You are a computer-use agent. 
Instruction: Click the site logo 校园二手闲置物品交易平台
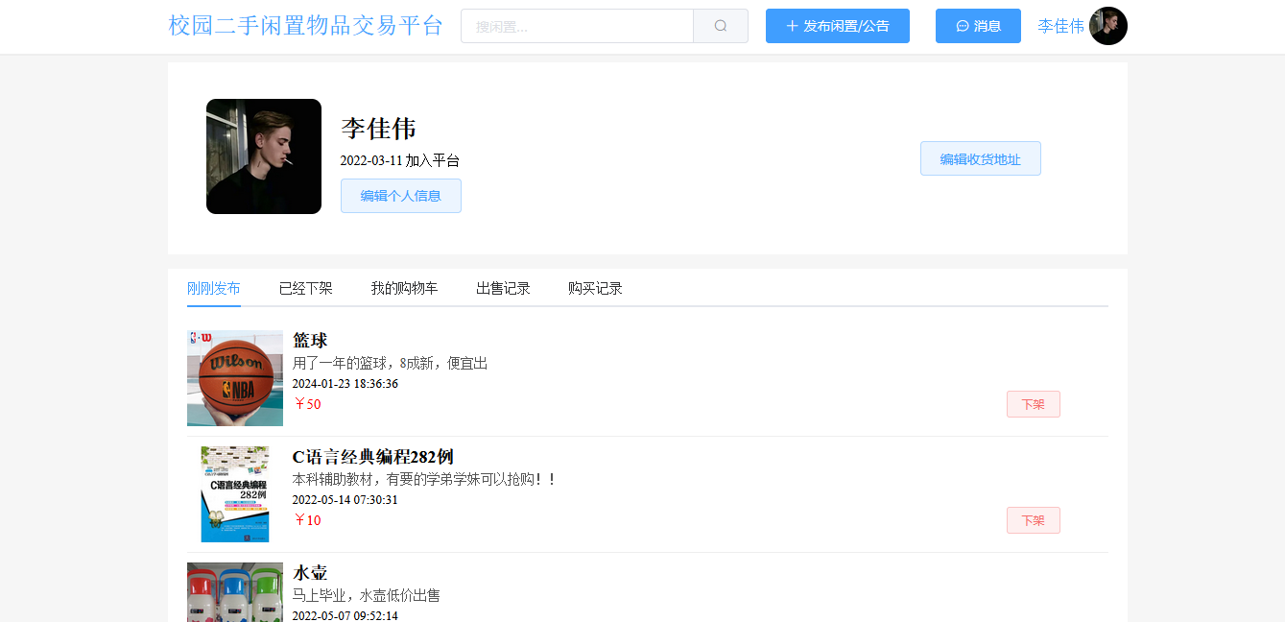pos(305,26)
